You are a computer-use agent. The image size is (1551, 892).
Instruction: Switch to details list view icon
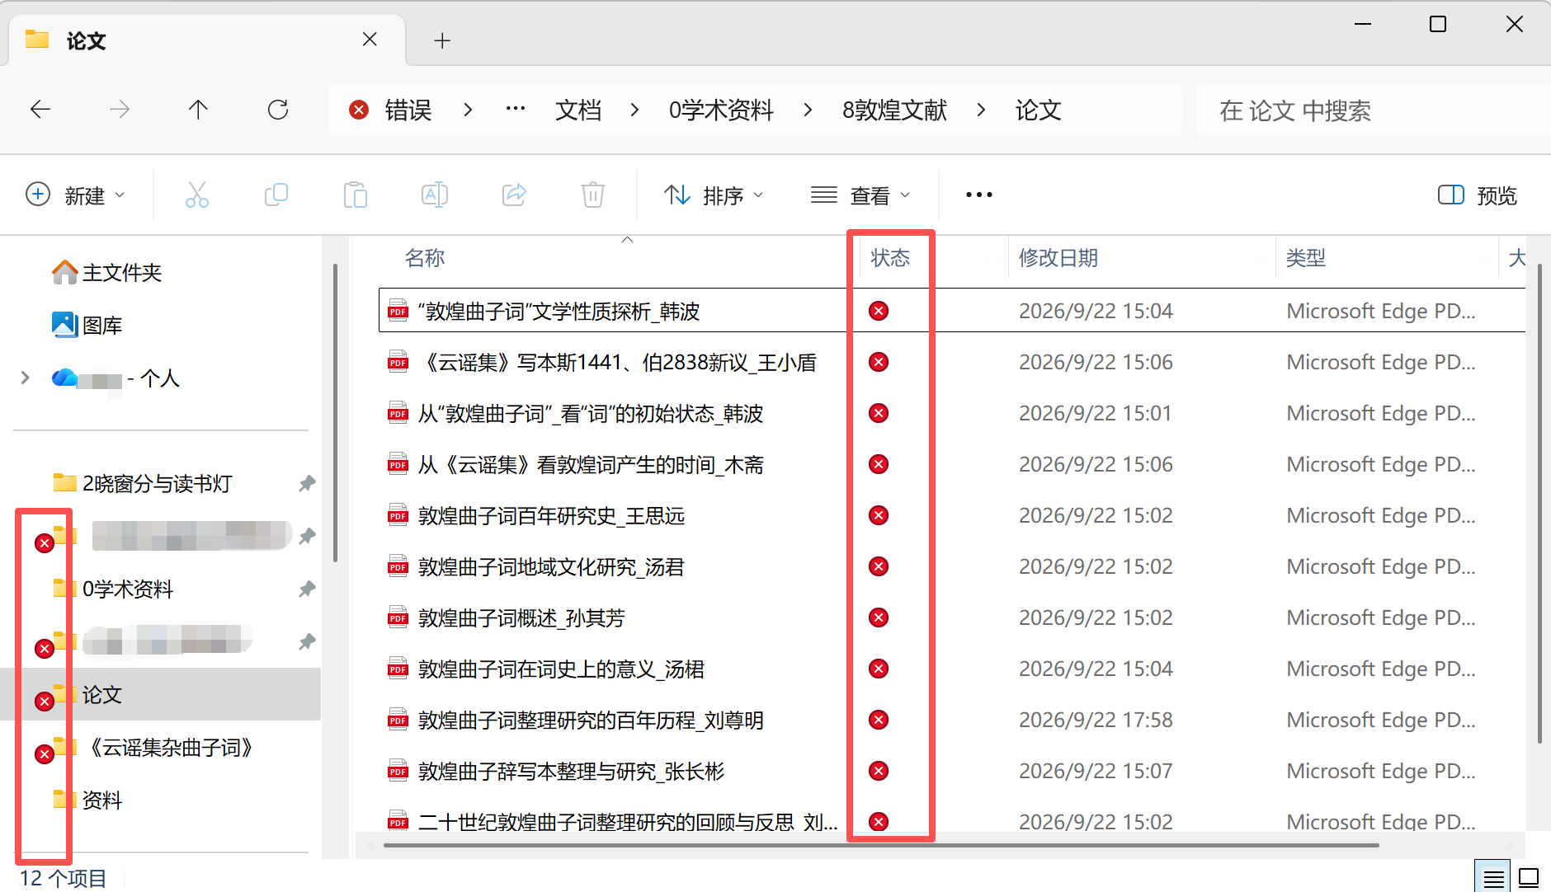(1493, 878)
